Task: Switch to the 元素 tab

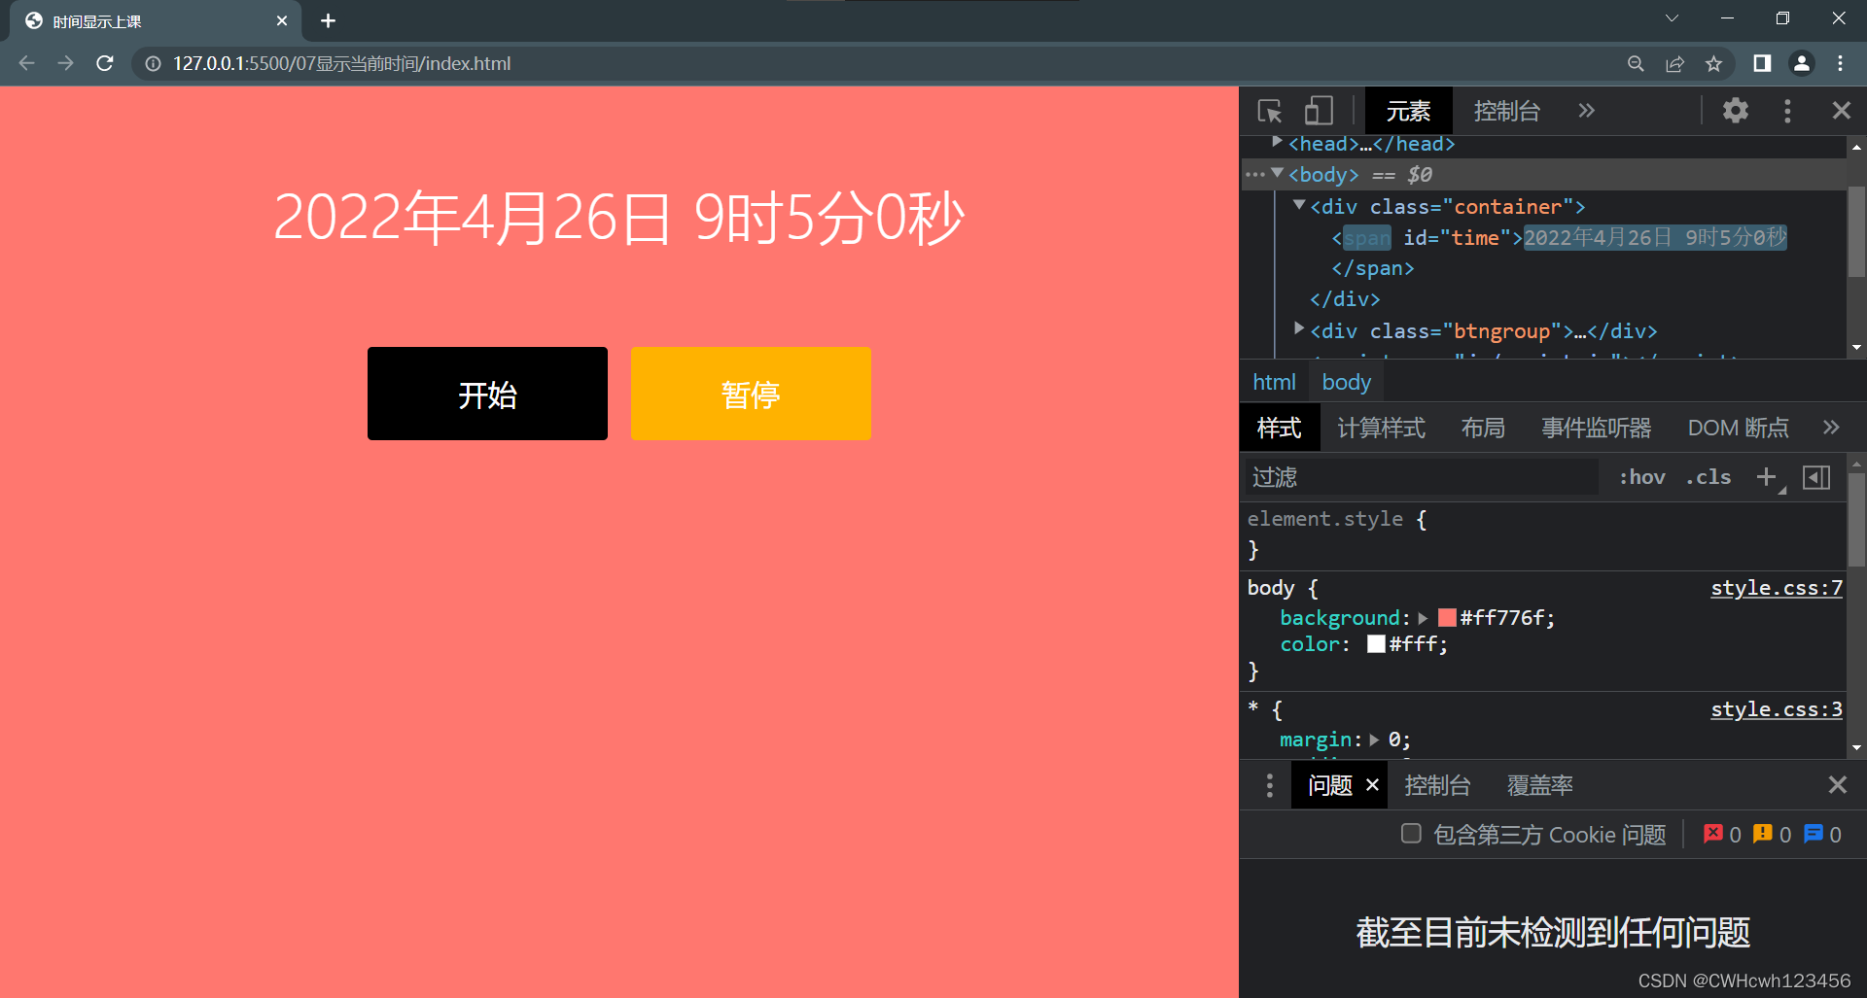Action: click(x=1408, y=111)
